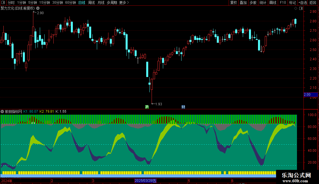Open the 股朋指标网 indicator dropdown arrow
319x184 pixels.
tap(2, 112)
